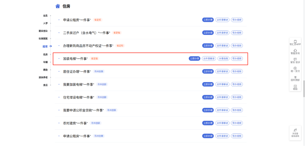This screenshot has height=146, width=305.
Task: Click the 统一支付 payment icon
Action: tap(295, 68)
